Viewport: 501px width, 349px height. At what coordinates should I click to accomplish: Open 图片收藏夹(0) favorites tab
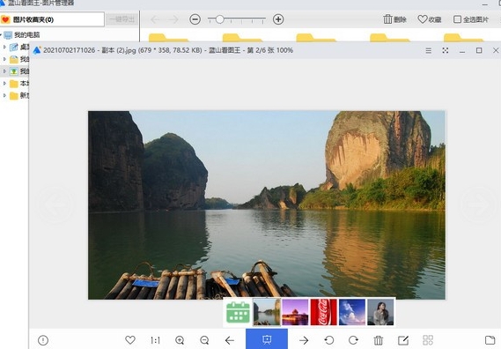52,19
